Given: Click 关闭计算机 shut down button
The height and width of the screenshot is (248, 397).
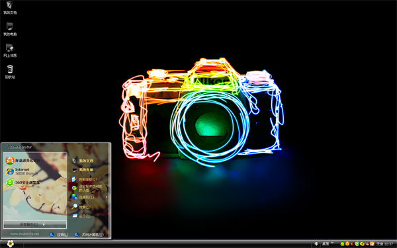Looking at the screenshot, I should point(89,235).
